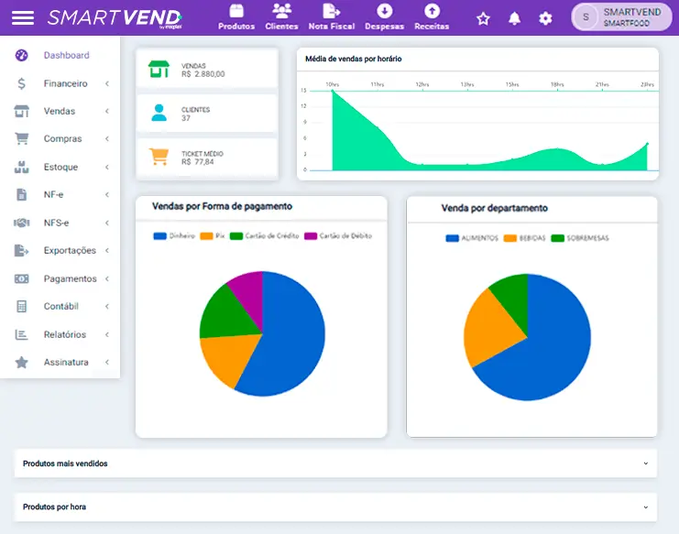This screenshot has height=534, width=679.
Task: Click the Exportações export icon
Action: click(x=22, y=251)
